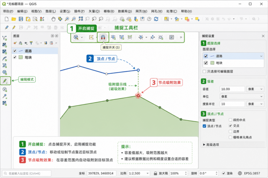The width and height of the screenshot is (268, 178).
Task: Open layer styling panel brush icon
Action: [x=15, y=43]
